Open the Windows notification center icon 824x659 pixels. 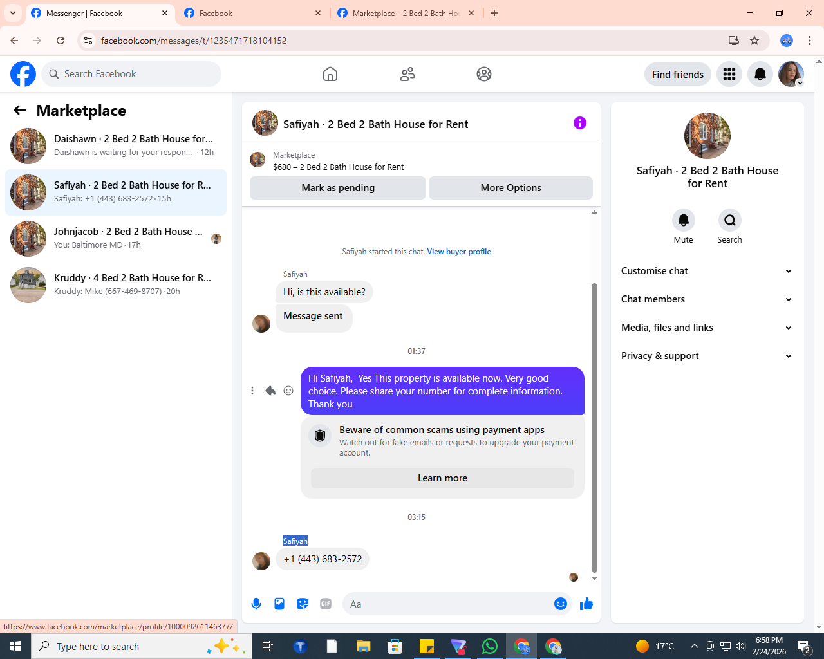[x=804, y=646]
